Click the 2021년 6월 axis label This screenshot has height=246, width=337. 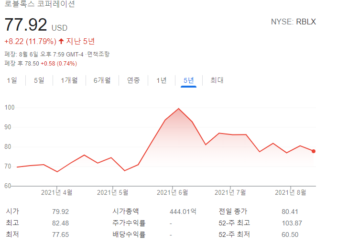[x=173, y=192]
